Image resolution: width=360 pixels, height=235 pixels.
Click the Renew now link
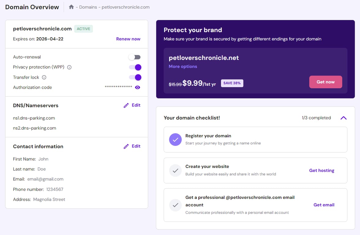[128, 39]
